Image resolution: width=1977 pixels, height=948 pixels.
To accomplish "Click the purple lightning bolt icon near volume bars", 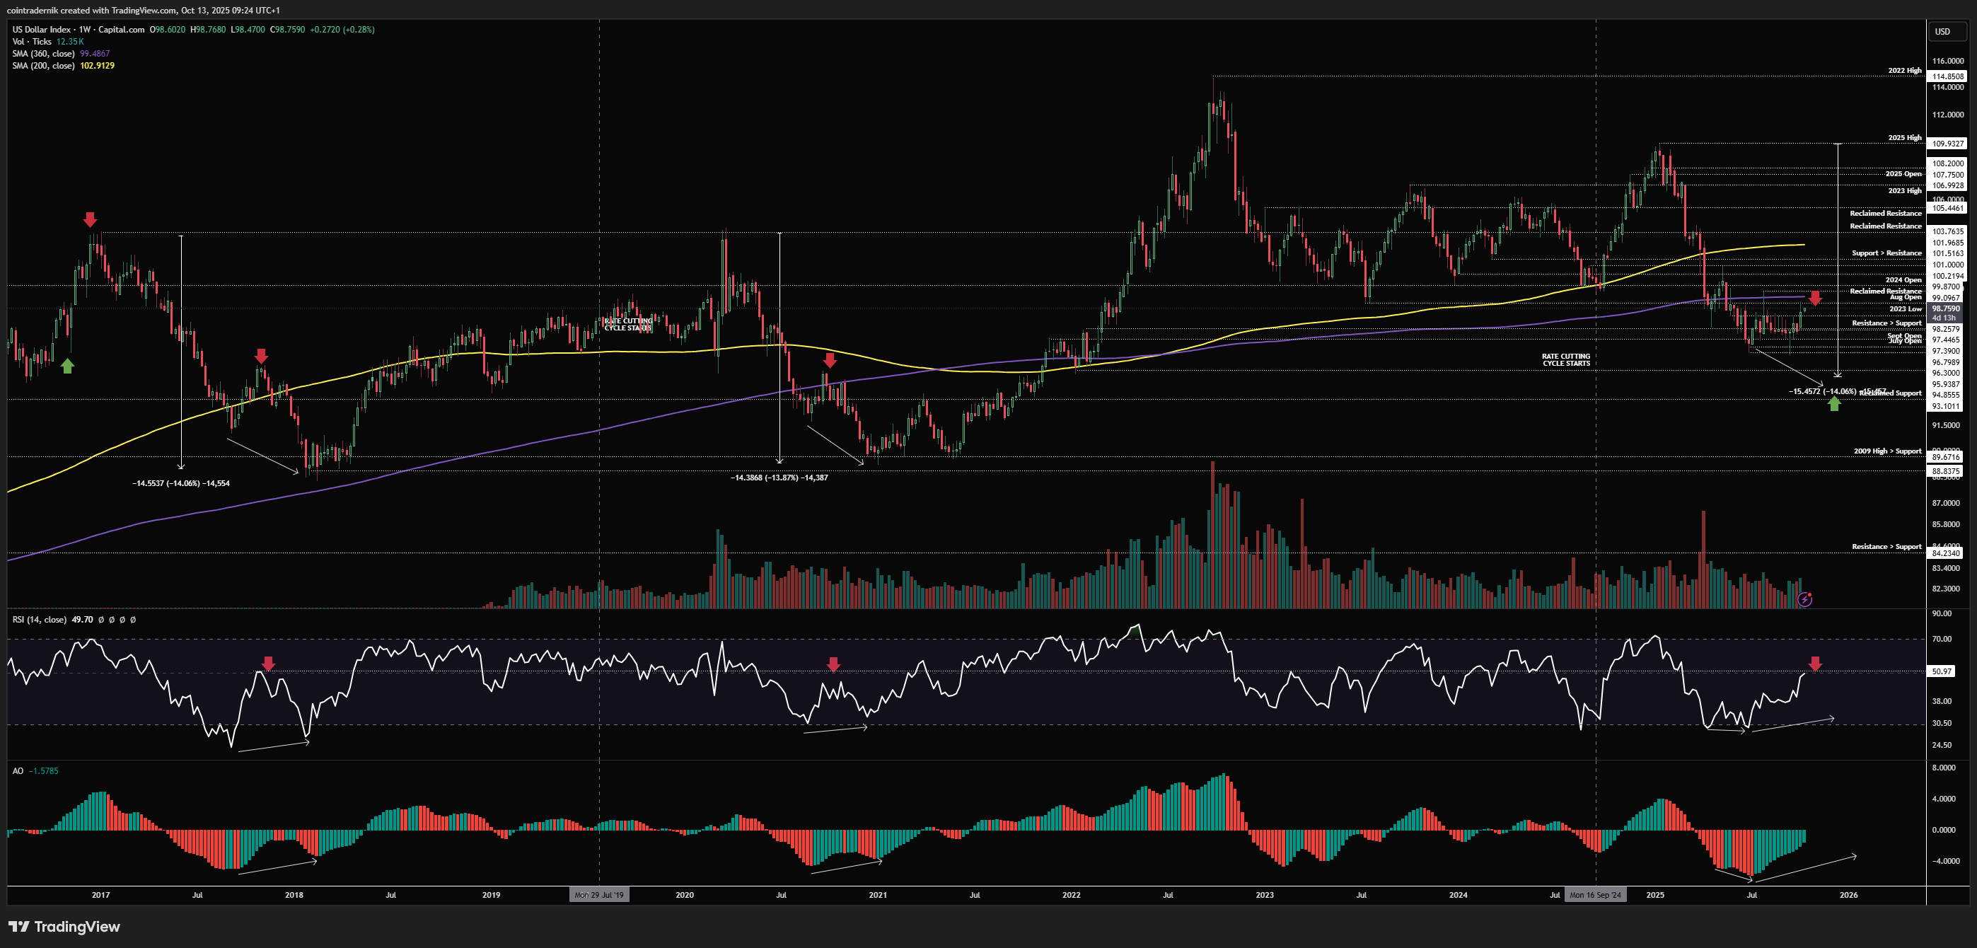I will 1805,599.
